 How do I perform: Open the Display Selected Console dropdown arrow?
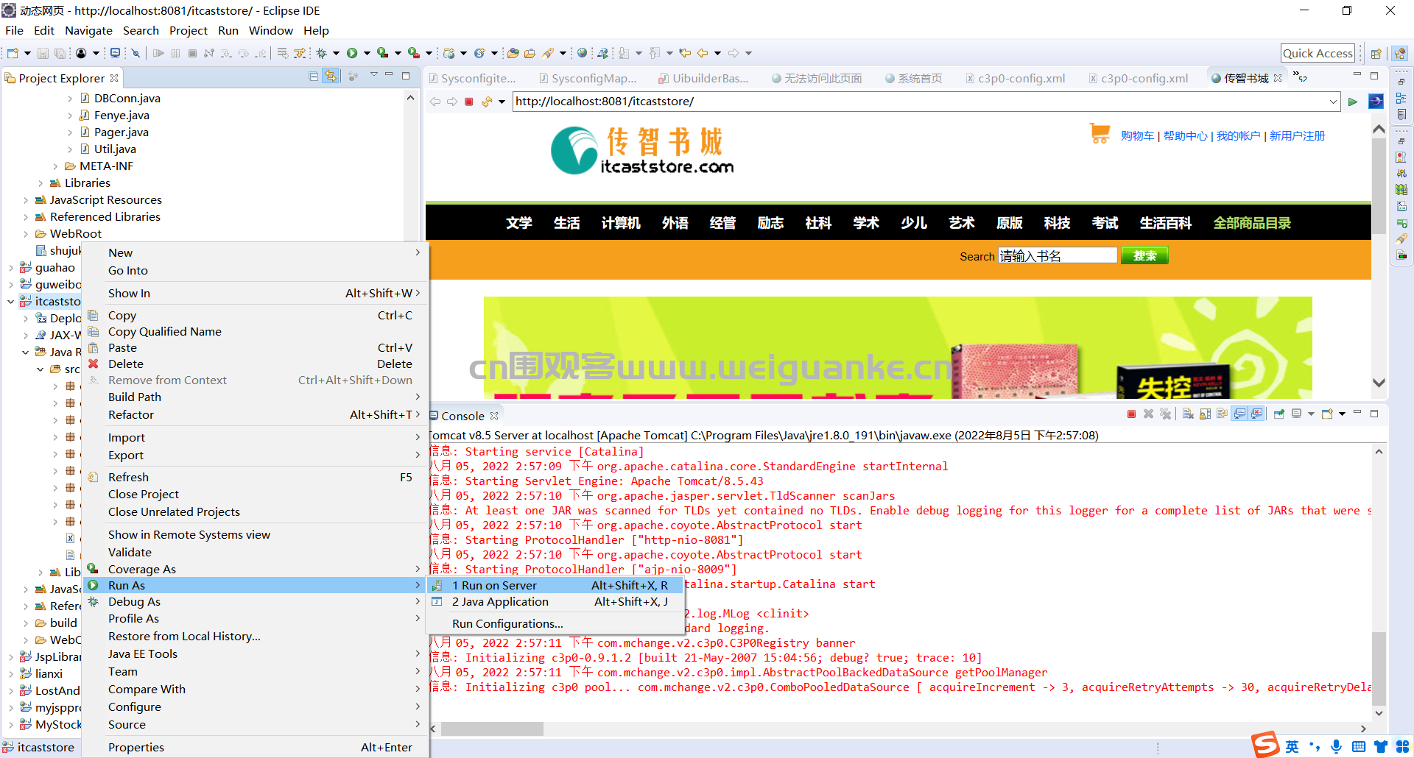pyautogui.click(x=1311, y=414)
